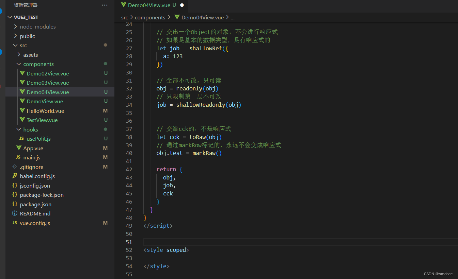
Task: Open TestView.vue from the explorer
Action: (x=42, y=120)
